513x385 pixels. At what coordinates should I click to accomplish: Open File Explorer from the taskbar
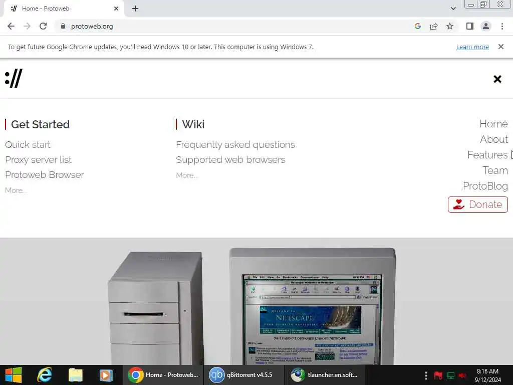tap(76, 375)
